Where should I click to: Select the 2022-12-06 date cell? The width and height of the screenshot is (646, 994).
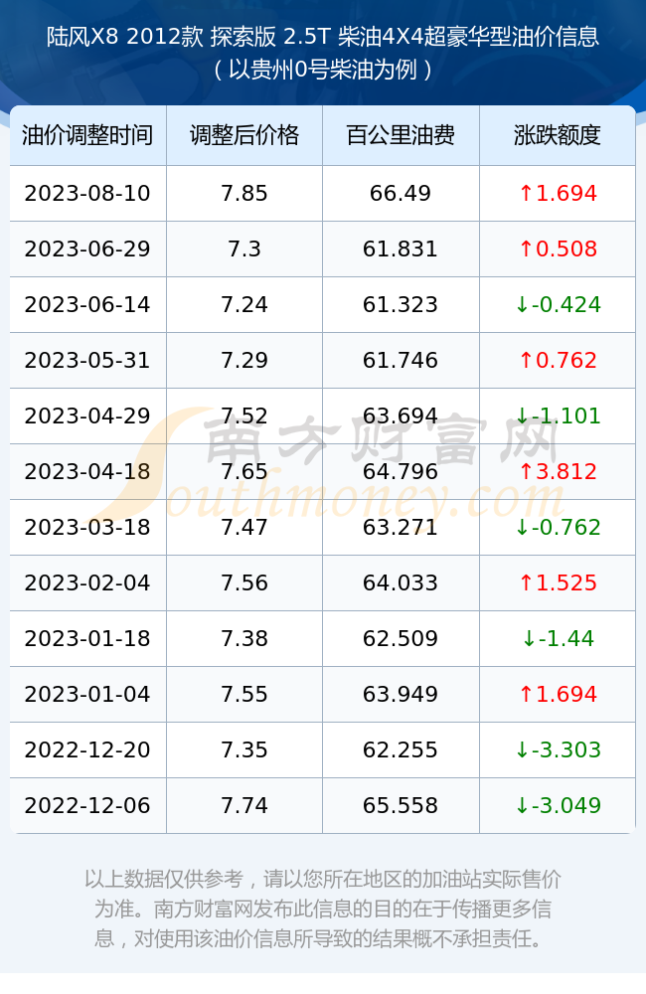pyautogui.click(x=87, y=806)
